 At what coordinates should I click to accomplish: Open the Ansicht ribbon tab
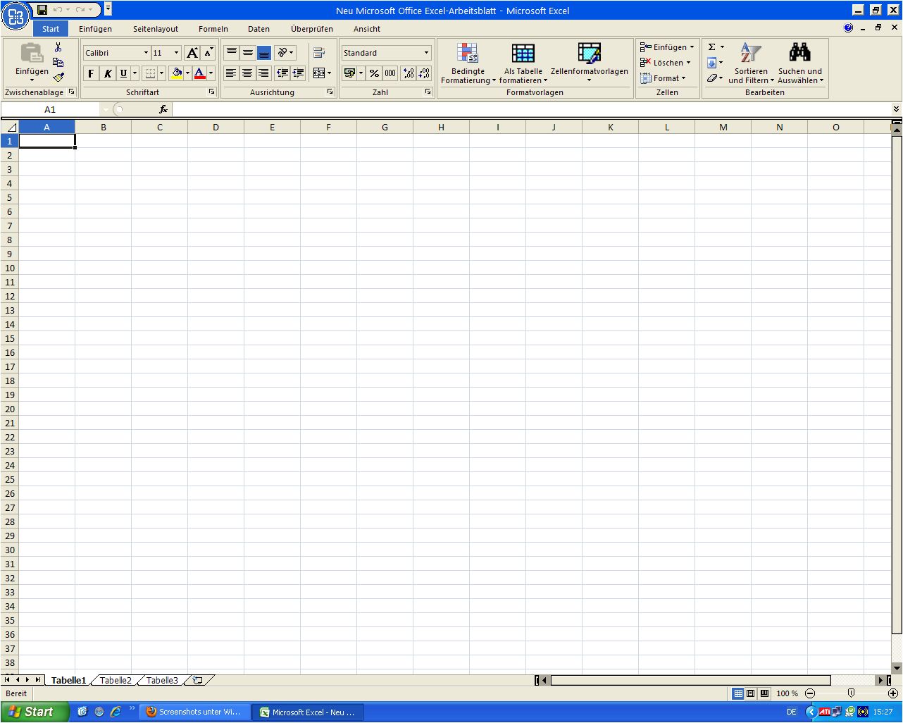click(x=367, y=29)
